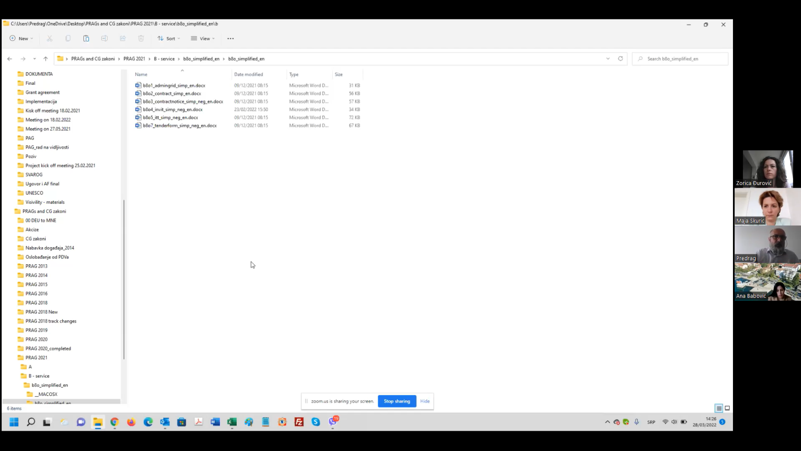
Task: Click the Stop sharing button
Action: pos(397,401)
